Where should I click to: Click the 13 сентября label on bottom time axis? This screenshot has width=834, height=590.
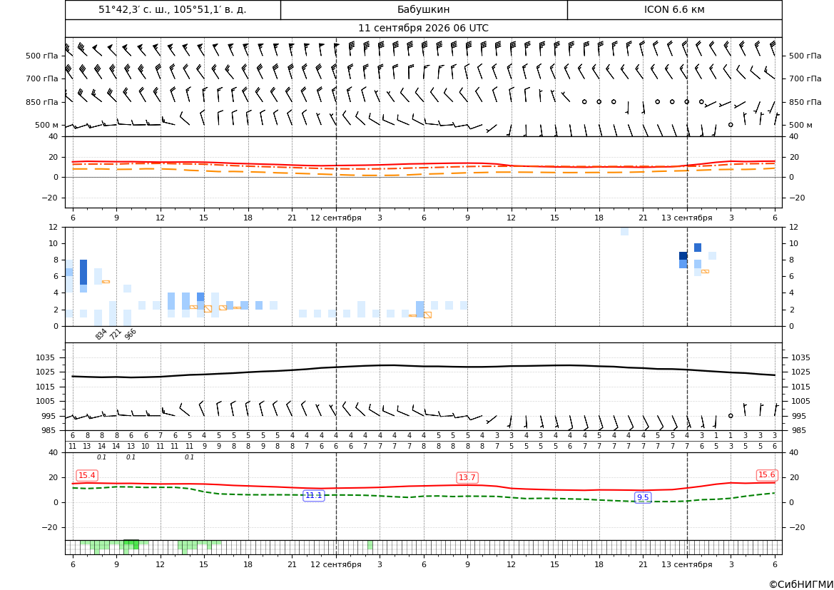tap(686, 564)
